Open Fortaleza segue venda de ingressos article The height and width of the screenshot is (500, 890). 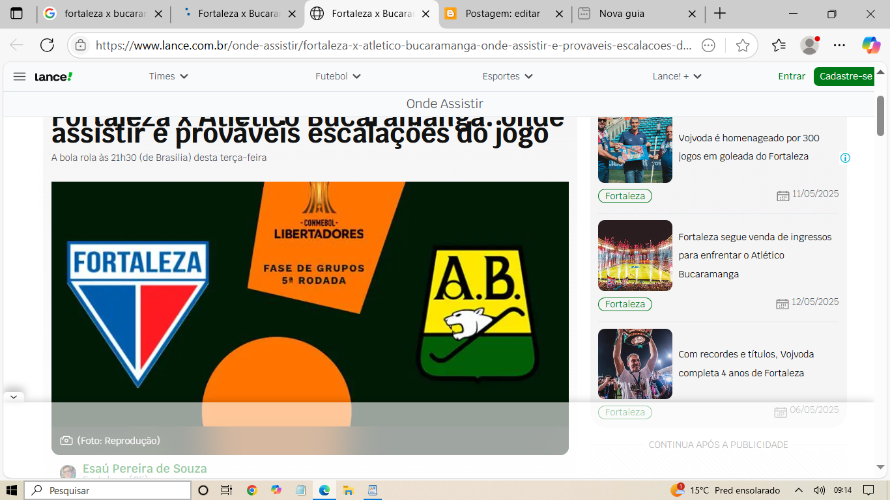[755, 255]
